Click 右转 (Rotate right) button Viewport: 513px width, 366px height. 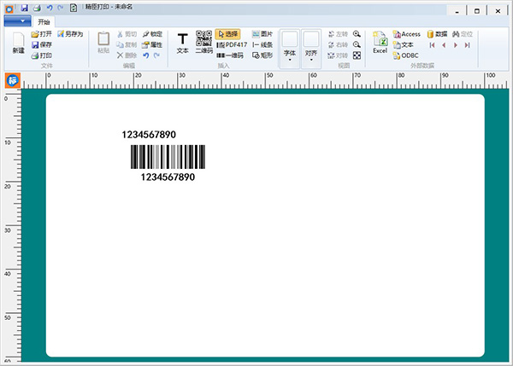[338, 44]
